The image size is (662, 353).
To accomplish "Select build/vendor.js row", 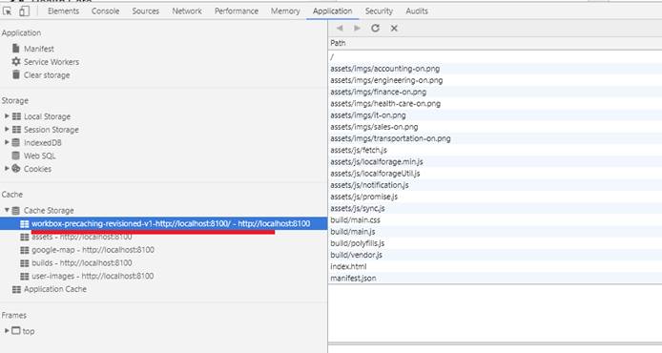I will pos(495,255).
